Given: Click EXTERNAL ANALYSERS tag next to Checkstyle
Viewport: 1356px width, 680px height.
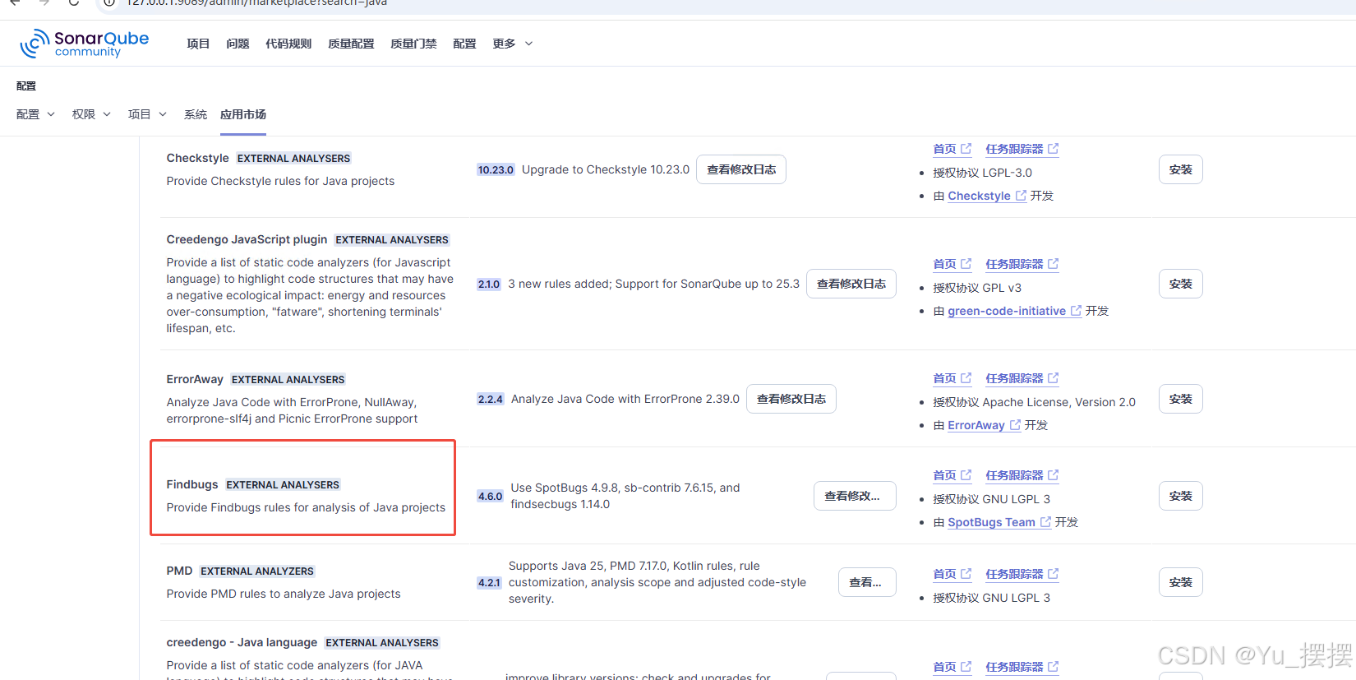Looking at the screenshot, I should click(x=293, y=159).
